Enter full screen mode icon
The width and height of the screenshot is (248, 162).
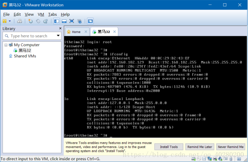(72, 21)
